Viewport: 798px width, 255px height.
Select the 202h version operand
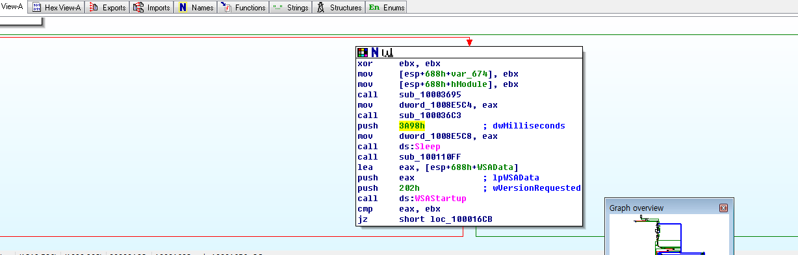[409, 188]
